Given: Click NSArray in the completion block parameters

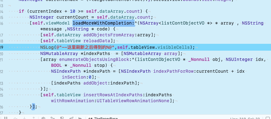Looking at the screenshot, I should pos(149,23).
